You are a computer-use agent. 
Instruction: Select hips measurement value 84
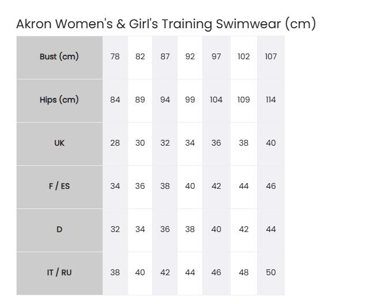115,100
